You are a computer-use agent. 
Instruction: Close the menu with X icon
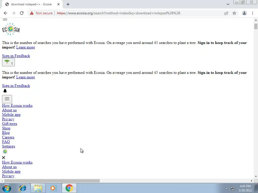(4, 158)
